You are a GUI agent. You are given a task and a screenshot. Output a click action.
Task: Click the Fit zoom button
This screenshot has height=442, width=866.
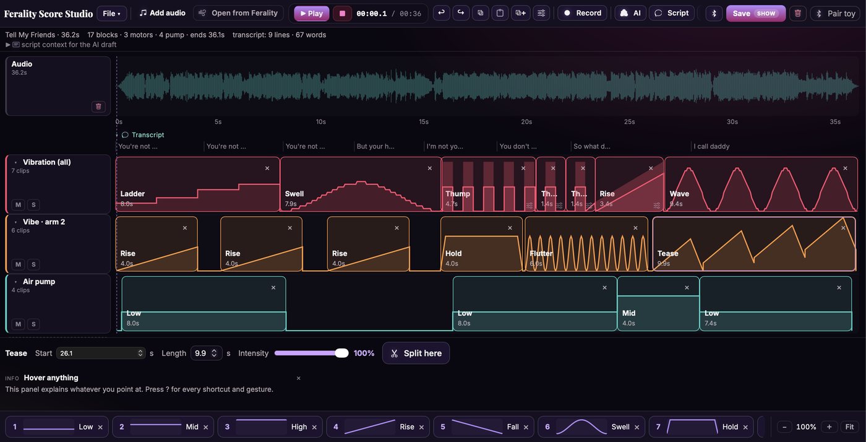pos(849,427)
